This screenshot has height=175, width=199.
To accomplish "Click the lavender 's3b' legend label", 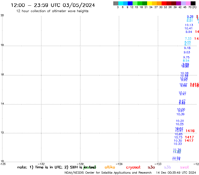I will click(x=167, y=167).
